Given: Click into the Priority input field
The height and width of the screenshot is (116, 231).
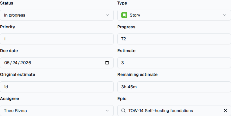Looking at the screenshot, I should tap(57, 39).
